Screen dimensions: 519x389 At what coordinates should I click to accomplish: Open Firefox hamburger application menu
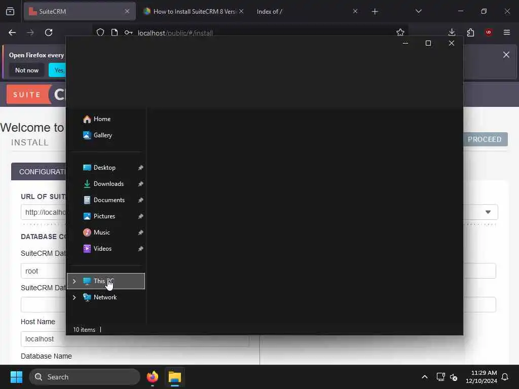(x=507, y=32)
